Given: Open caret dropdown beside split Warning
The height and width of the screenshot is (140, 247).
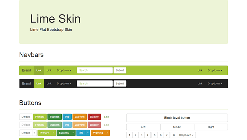Looking at the screenshot, I should pyautogui.click(x=107, y=133).
